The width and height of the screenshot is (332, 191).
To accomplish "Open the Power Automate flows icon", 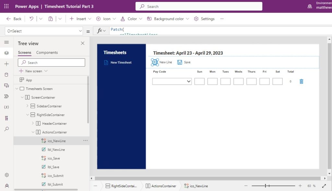I will pyautogui.click(x=6, y=96).
